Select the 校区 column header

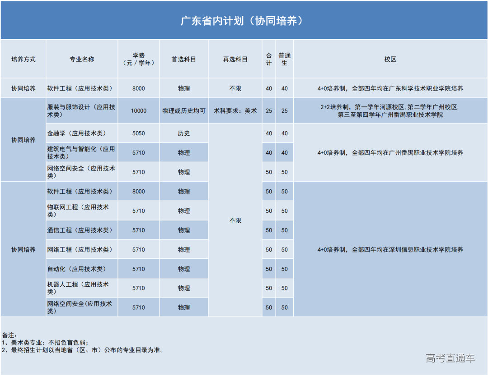pyautogui.click(x=389, y=59)
